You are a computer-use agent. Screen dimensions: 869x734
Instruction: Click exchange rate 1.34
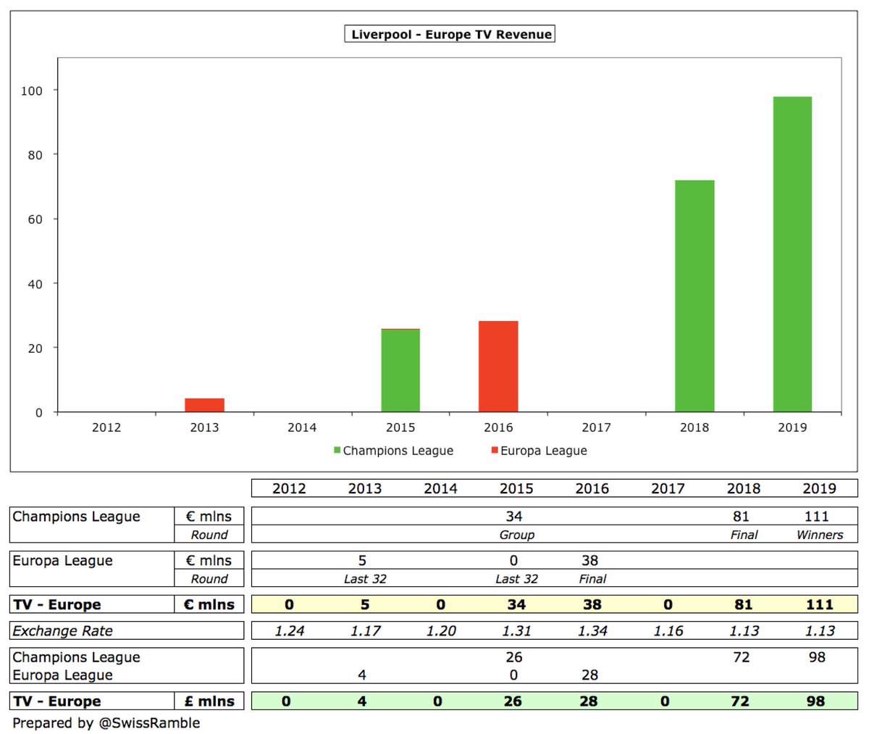(x=592, y=631)
